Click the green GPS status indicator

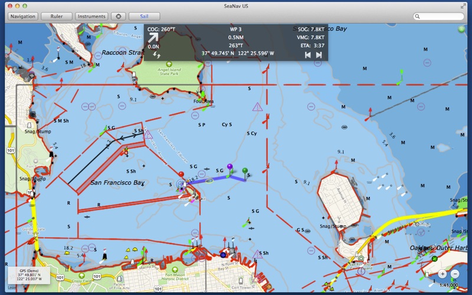(x=461, y=29)
